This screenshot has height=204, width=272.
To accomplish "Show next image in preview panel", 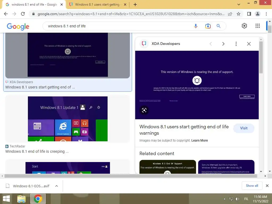I will (223, 44).
